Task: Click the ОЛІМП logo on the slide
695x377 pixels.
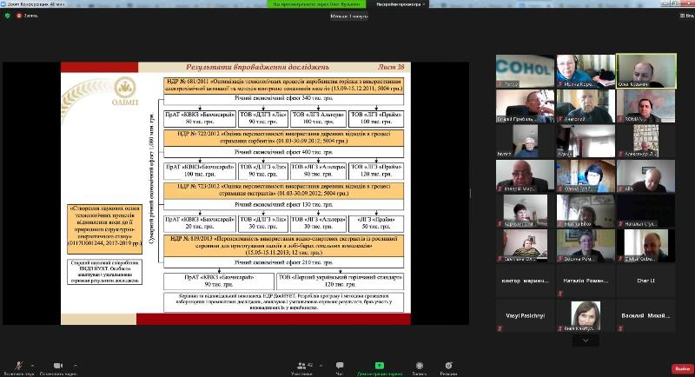Action: 125,92
